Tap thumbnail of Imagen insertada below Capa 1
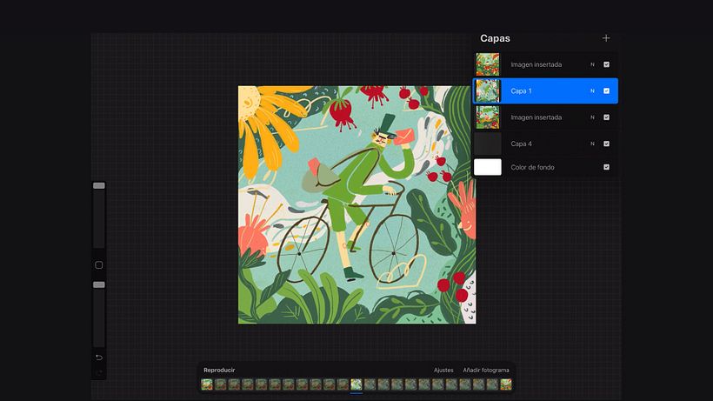713x401 pixels. [488, 117]
